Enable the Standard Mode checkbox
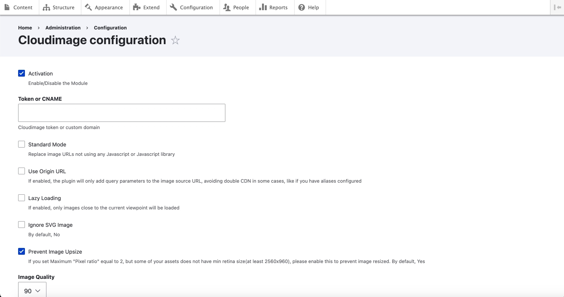Viewport: 564px width, 297px height. [x=22, y=144]
